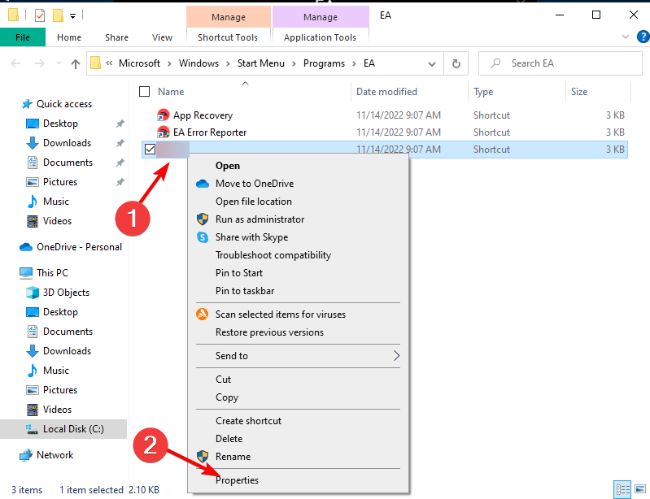Click the breadcrumb chevron after Start Menu
Viewport: 650px width, 499px height.
294,63
